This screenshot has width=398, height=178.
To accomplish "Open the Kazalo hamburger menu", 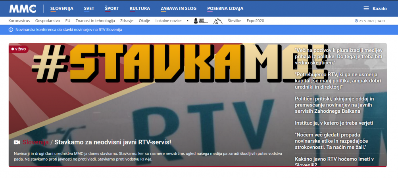I will pyautogui.click(x=375, y=9).
